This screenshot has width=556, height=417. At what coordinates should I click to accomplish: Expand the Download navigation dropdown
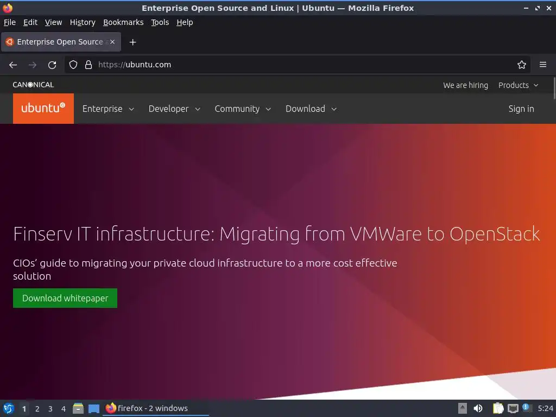tap(311, 109)
